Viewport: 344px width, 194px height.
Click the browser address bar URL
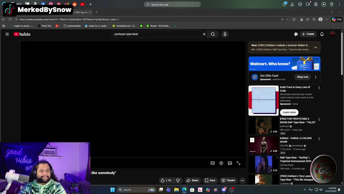69,19
